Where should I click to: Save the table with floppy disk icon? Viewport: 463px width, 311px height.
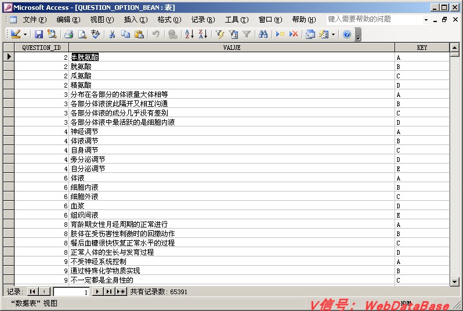coord(39,34)
